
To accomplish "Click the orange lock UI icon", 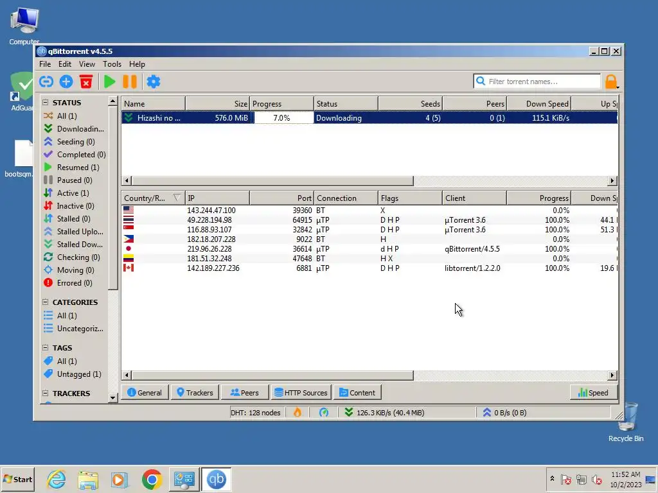I will coord(612,82).
